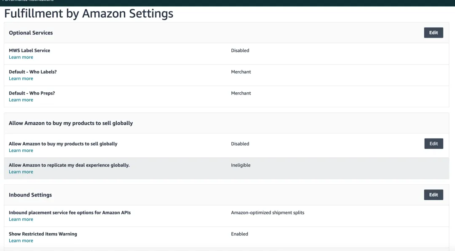The height and width of the screenshot is (251, 455).
Task: Learn more about Amazon buying products globally
Action: (x=21, y=151)
